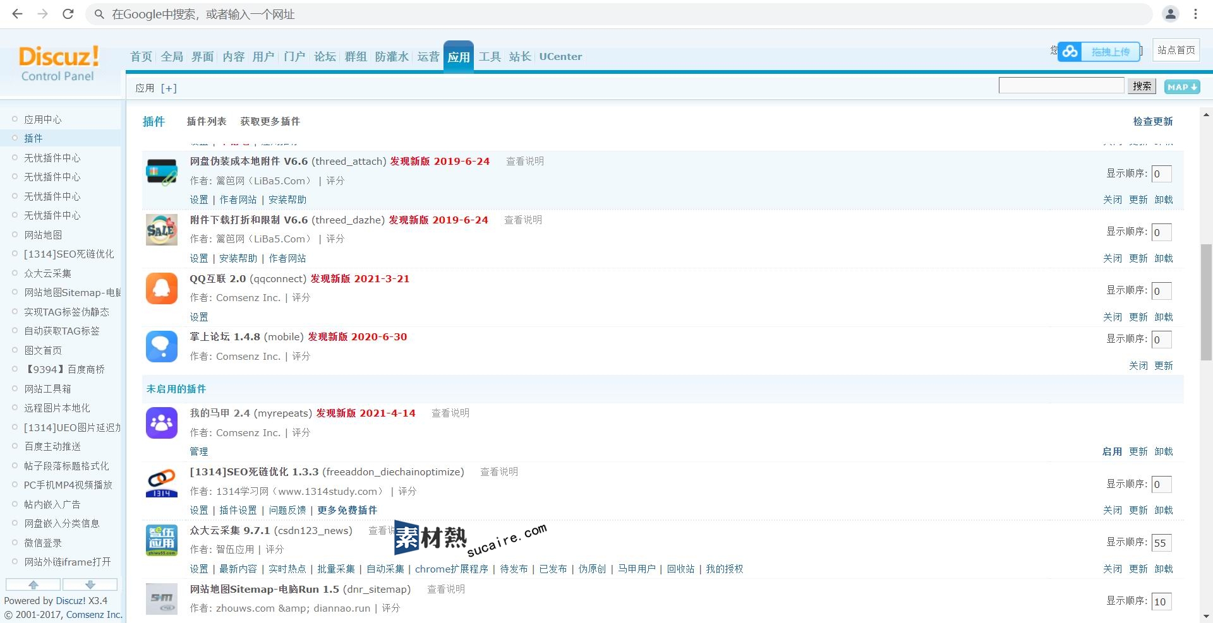Click the Discuz! Control Panel logo
1213x623 pixels.
58,63
